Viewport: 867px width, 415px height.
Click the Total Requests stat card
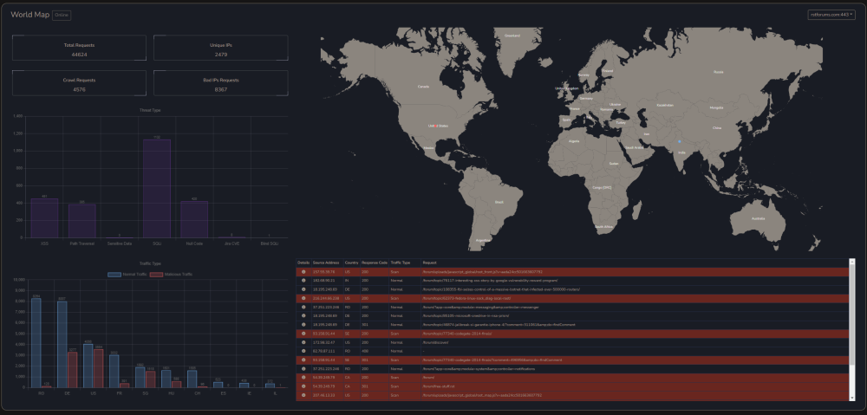point(79,49)
